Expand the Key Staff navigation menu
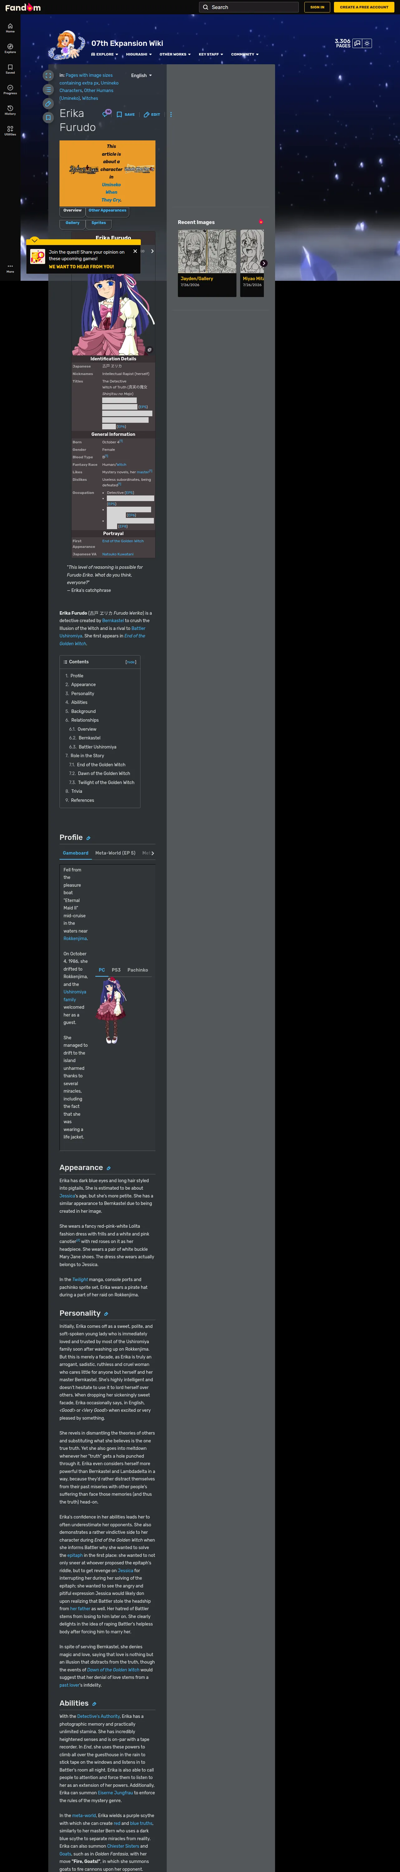Screen dimensions: 400x1872 pyautogui.click(x=211, y=55)
